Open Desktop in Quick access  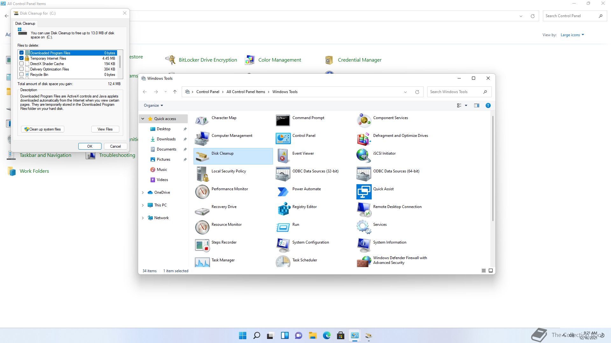click(164, 129)
